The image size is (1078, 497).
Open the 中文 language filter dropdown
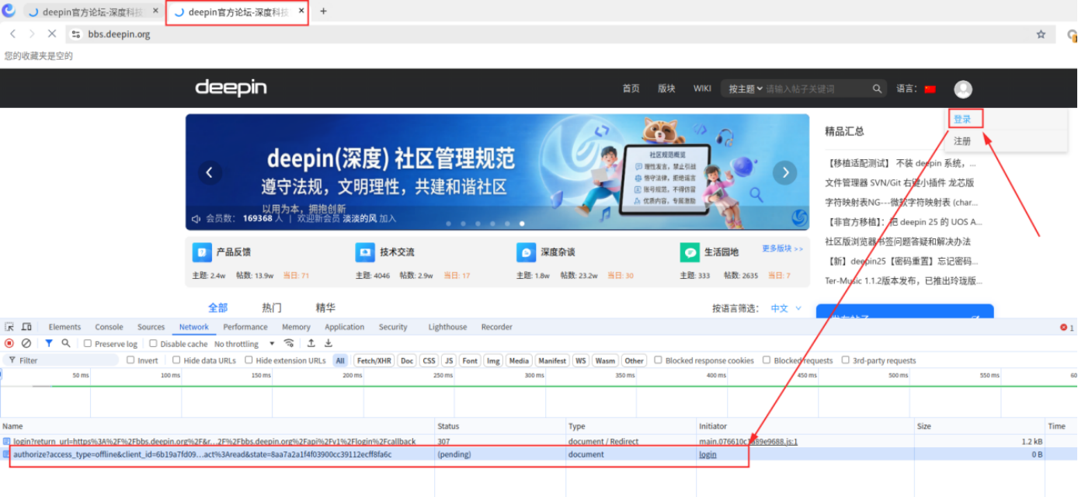point(786,308)
